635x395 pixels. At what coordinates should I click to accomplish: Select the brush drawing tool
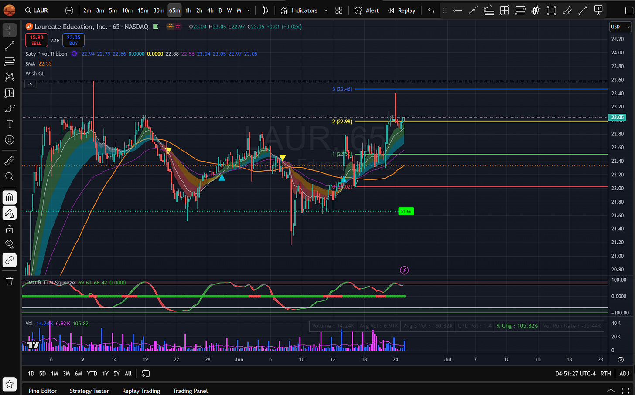click(10, 108)
